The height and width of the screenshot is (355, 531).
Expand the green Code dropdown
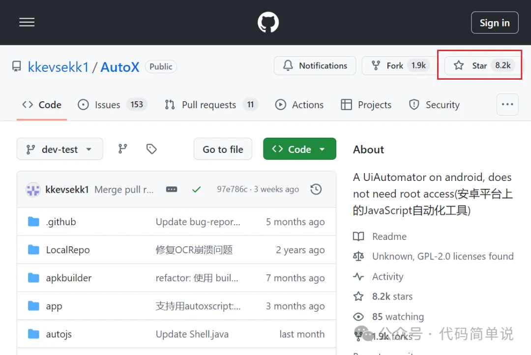(299, 149)
